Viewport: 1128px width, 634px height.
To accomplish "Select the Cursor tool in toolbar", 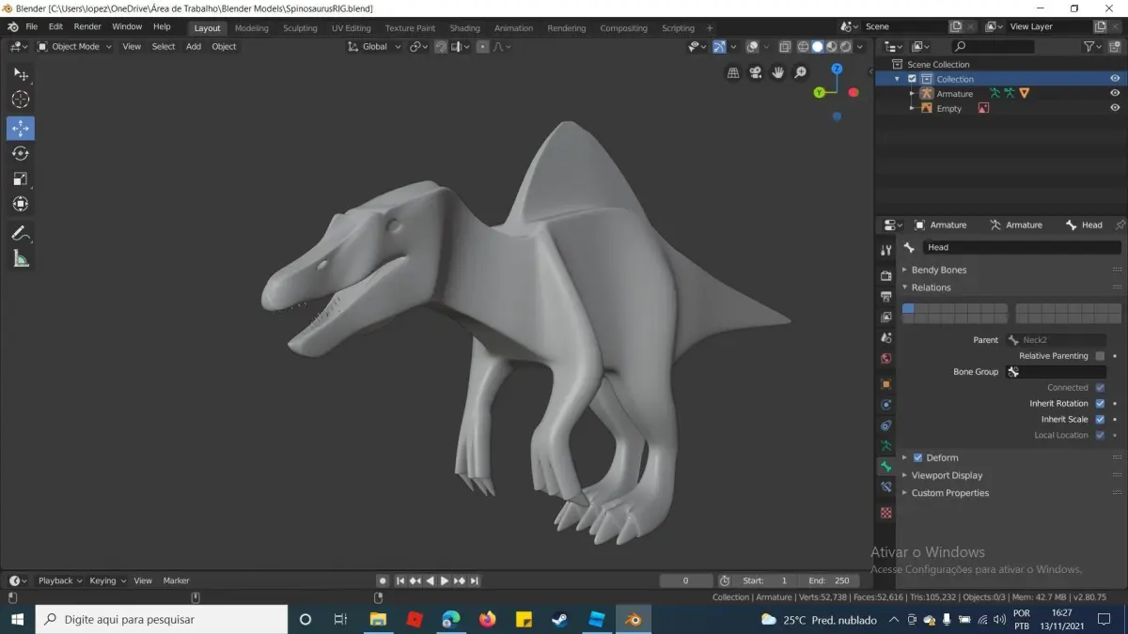I will (20, 100).
